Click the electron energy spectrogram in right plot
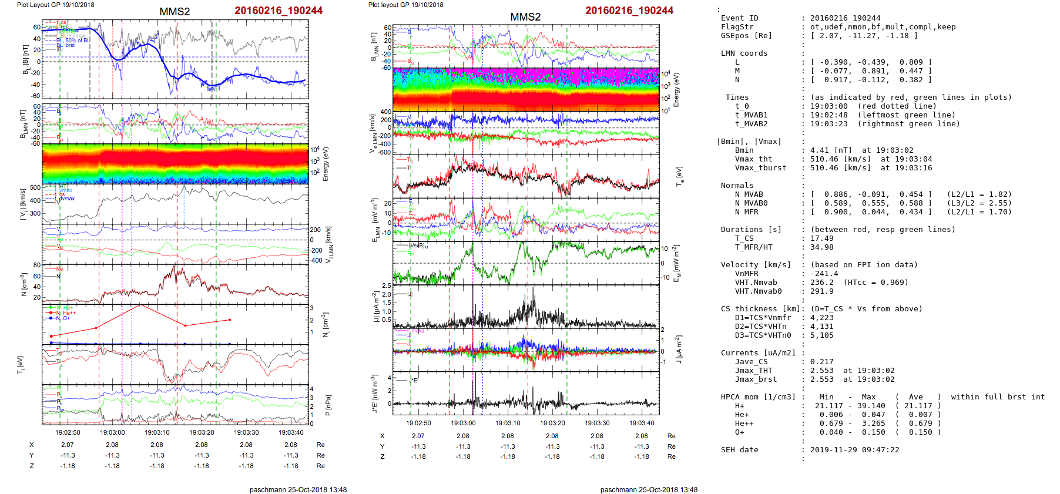The width and height of the screenshot is (1060, 494). click(526, 89)
